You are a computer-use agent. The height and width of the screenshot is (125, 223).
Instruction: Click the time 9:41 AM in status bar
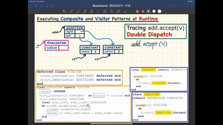(32, 1)
